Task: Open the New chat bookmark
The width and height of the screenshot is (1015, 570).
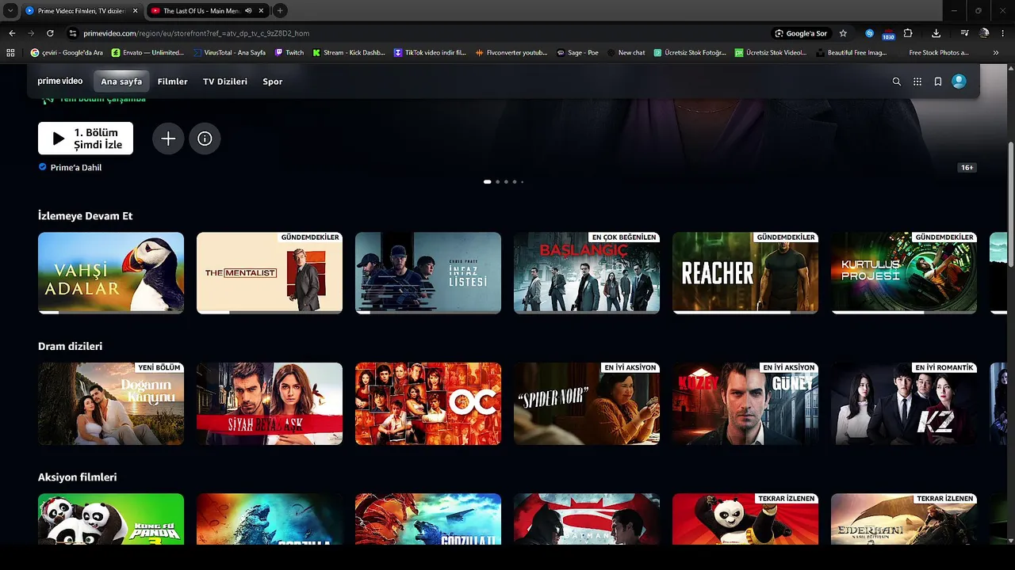Action: 626,52
